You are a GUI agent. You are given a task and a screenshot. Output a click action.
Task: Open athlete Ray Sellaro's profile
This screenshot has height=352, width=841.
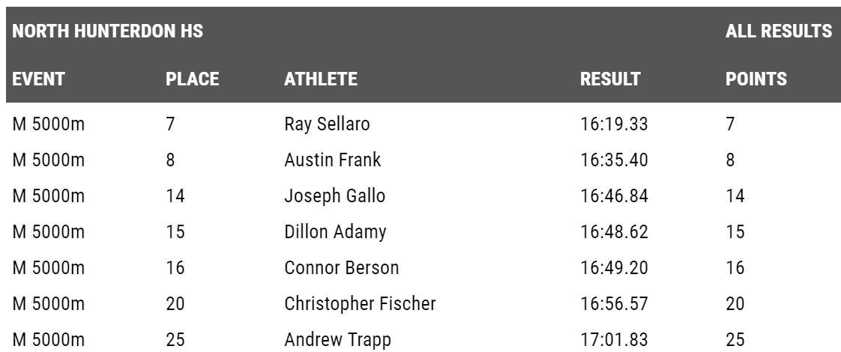tap(327, 124)
